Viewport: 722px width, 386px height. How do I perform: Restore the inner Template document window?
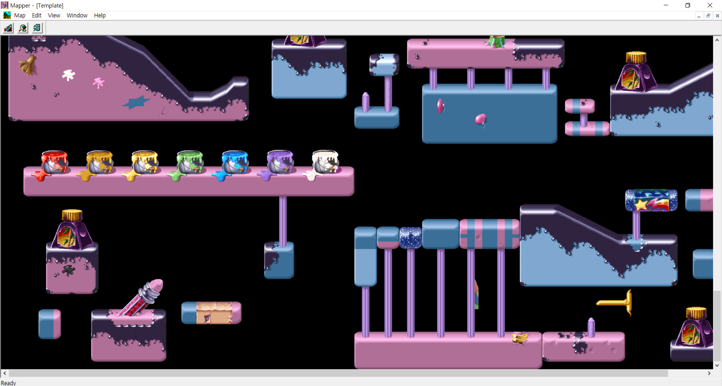click(x=708, y=16)
